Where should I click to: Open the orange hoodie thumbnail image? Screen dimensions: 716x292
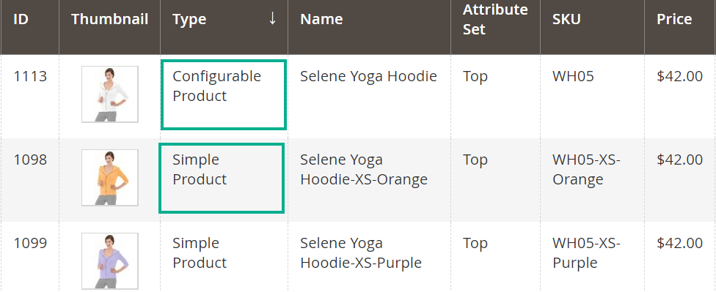(110, 178)
